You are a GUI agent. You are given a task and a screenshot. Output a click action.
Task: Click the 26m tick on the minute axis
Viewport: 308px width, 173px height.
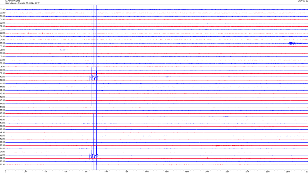pos(268,172)
